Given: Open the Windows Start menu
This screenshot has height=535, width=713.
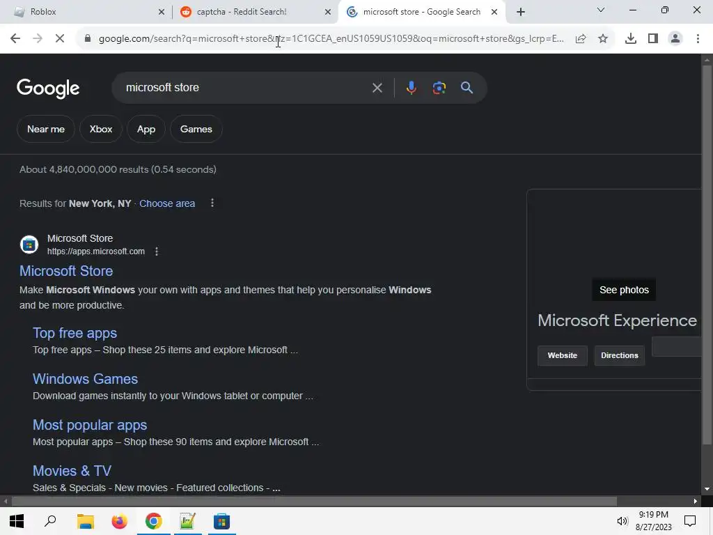Looking at the screenshot, I should pyautogui.click(x=17, y=521).
